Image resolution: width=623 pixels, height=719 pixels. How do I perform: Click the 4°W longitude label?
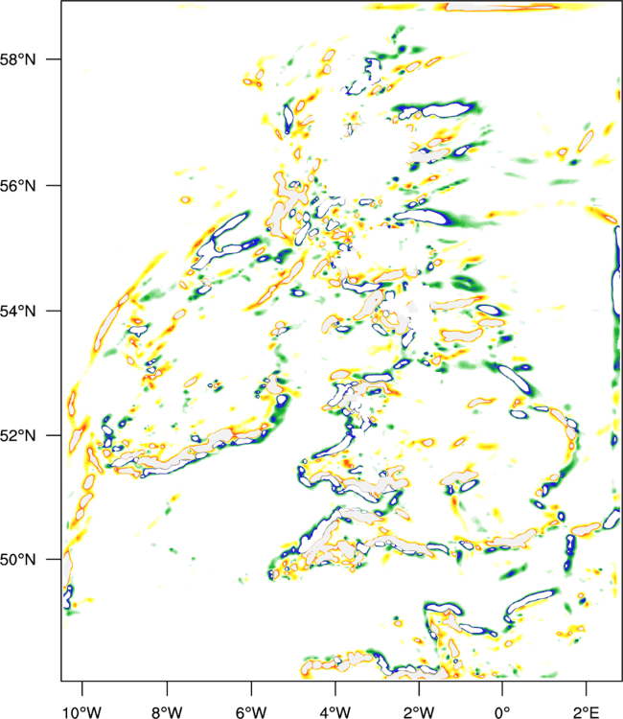click(x=335, y=712)
